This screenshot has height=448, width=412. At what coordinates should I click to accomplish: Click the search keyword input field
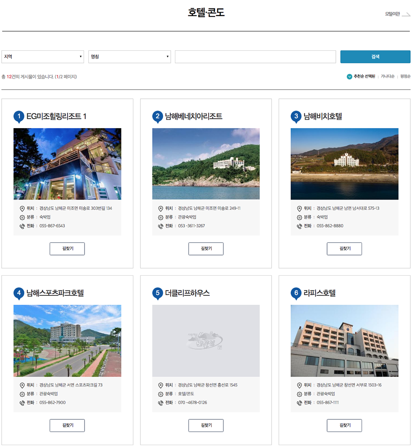tap(255, 57)
